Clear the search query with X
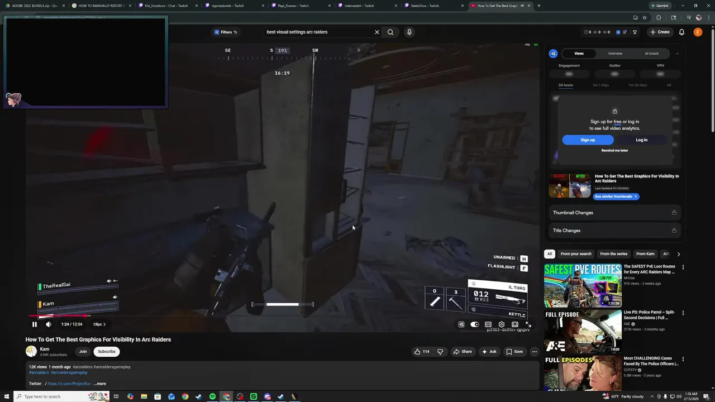This screenshot has height=402, width=715. [377, 32]
